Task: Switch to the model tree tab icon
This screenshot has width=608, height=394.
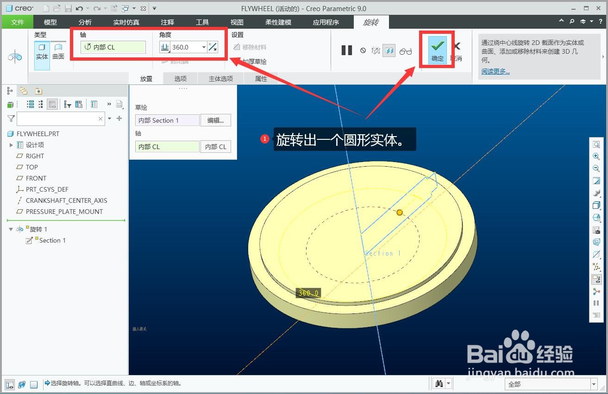Action: tap(10, 91)
